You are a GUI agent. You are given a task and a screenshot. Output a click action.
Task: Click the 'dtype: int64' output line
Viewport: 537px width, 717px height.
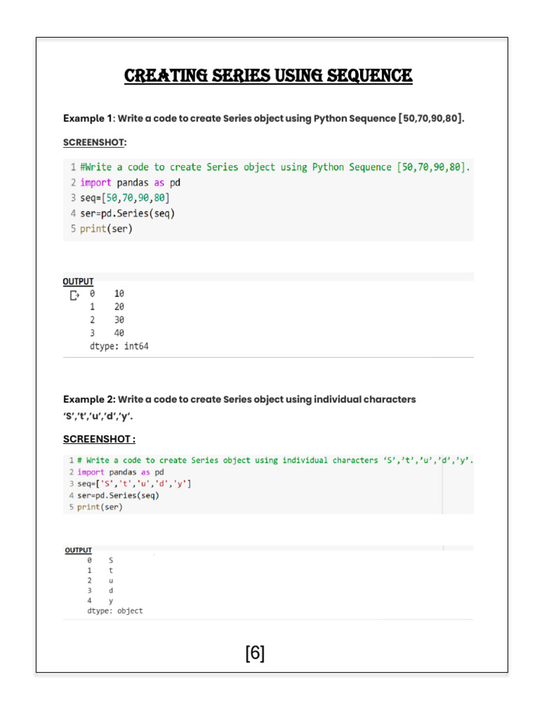[x=119, y=346]
